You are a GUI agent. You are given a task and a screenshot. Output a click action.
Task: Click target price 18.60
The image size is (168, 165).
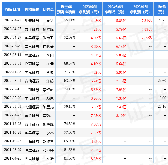pos(162,98)
